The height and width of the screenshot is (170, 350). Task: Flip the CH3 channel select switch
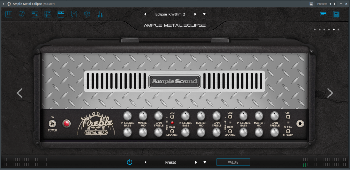pyautogui.click(x=172, y=117)
